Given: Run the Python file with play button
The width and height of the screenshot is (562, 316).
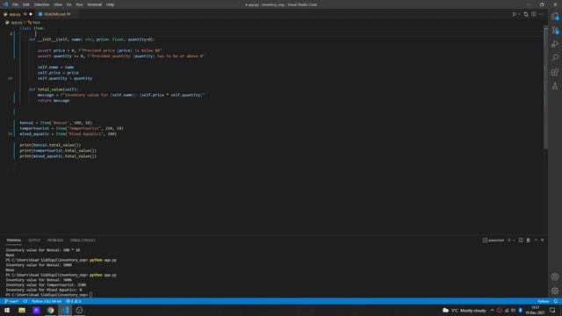Looking at the screenshot, I should pos(515,14).
